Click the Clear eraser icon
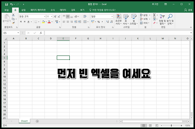 (x=154, y=23)
